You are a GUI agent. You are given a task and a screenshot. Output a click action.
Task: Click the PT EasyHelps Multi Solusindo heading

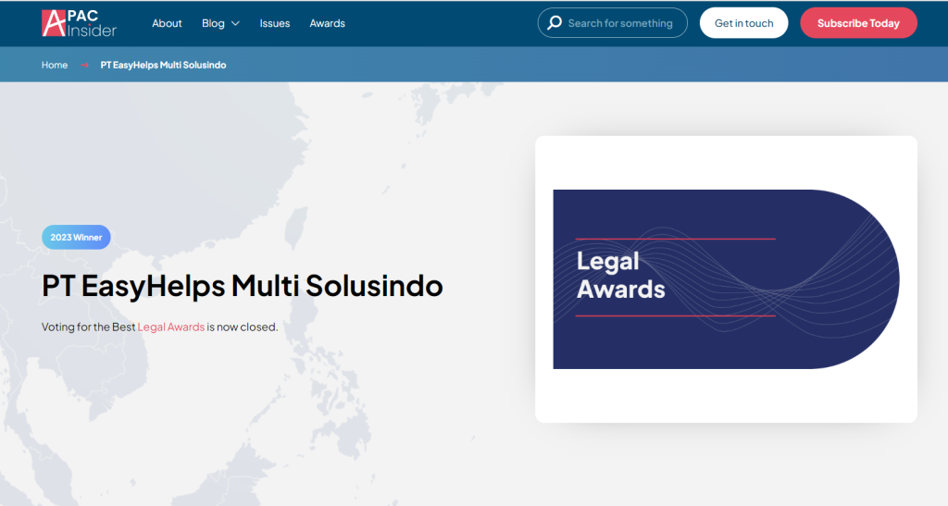[x=243, y=285]
